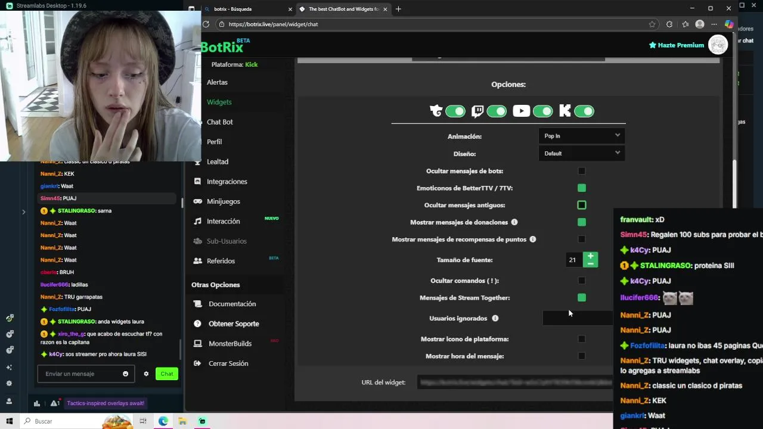This screenshot has height=429, width=763.
Task: Decrease font size with minus button
Action: pyautogui.click(x=590, y=263)
